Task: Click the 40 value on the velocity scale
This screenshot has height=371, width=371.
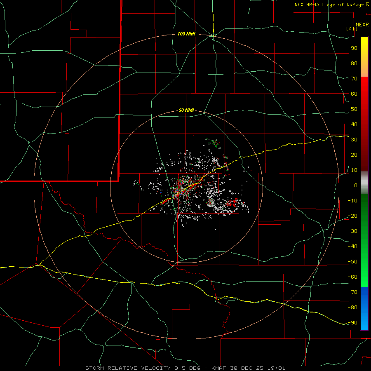Action: click(354, 124)
